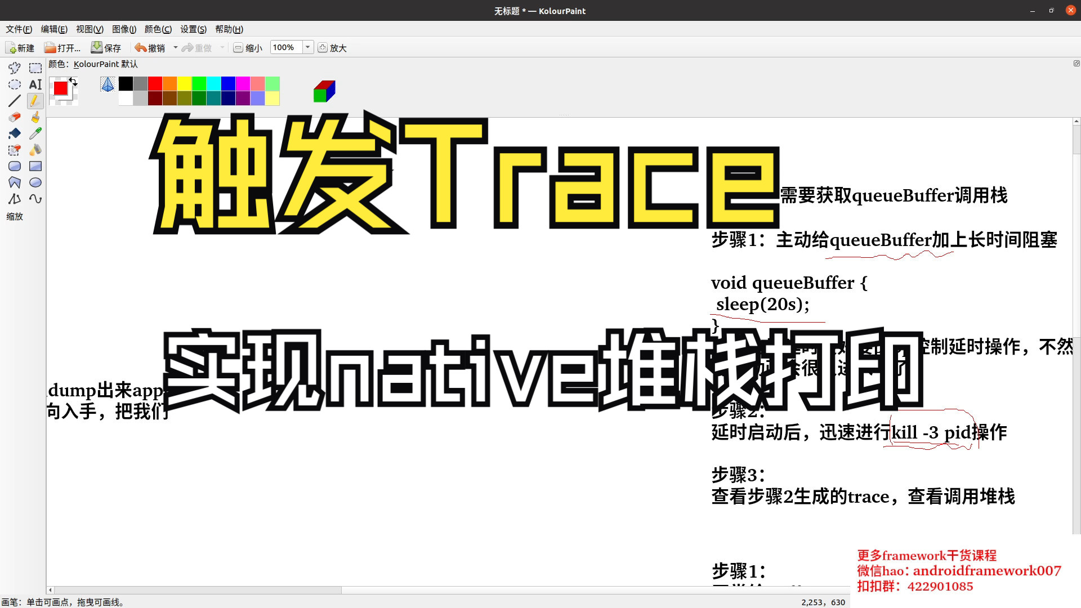Select the Spray Can tool

pos(35,150)
